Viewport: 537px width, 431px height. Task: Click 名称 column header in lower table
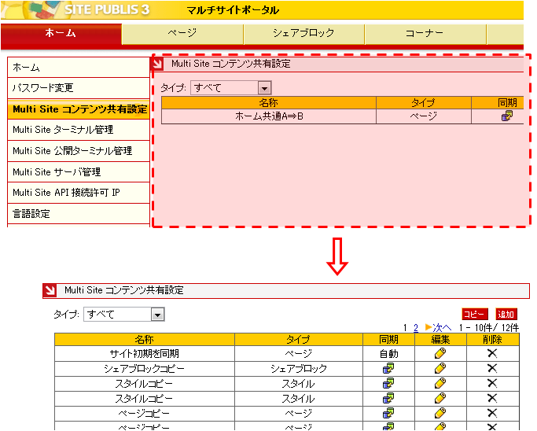click(145, 340)
